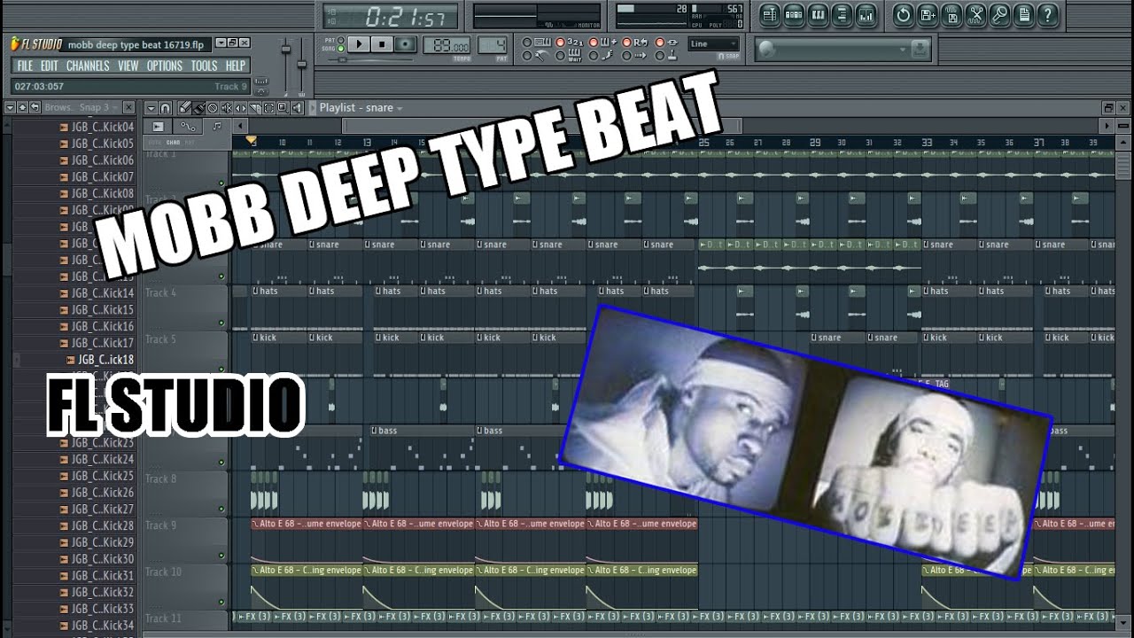
Task: Select the Slip tool in Playlist
Action: pyautogui.click(x=241, y=108)
